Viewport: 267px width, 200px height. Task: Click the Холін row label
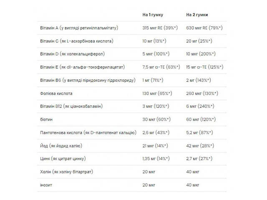[66, 172]
